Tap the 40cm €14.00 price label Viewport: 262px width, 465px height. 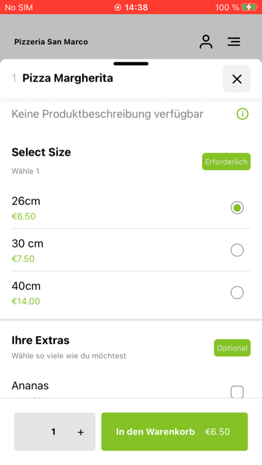tap(26, 301)
